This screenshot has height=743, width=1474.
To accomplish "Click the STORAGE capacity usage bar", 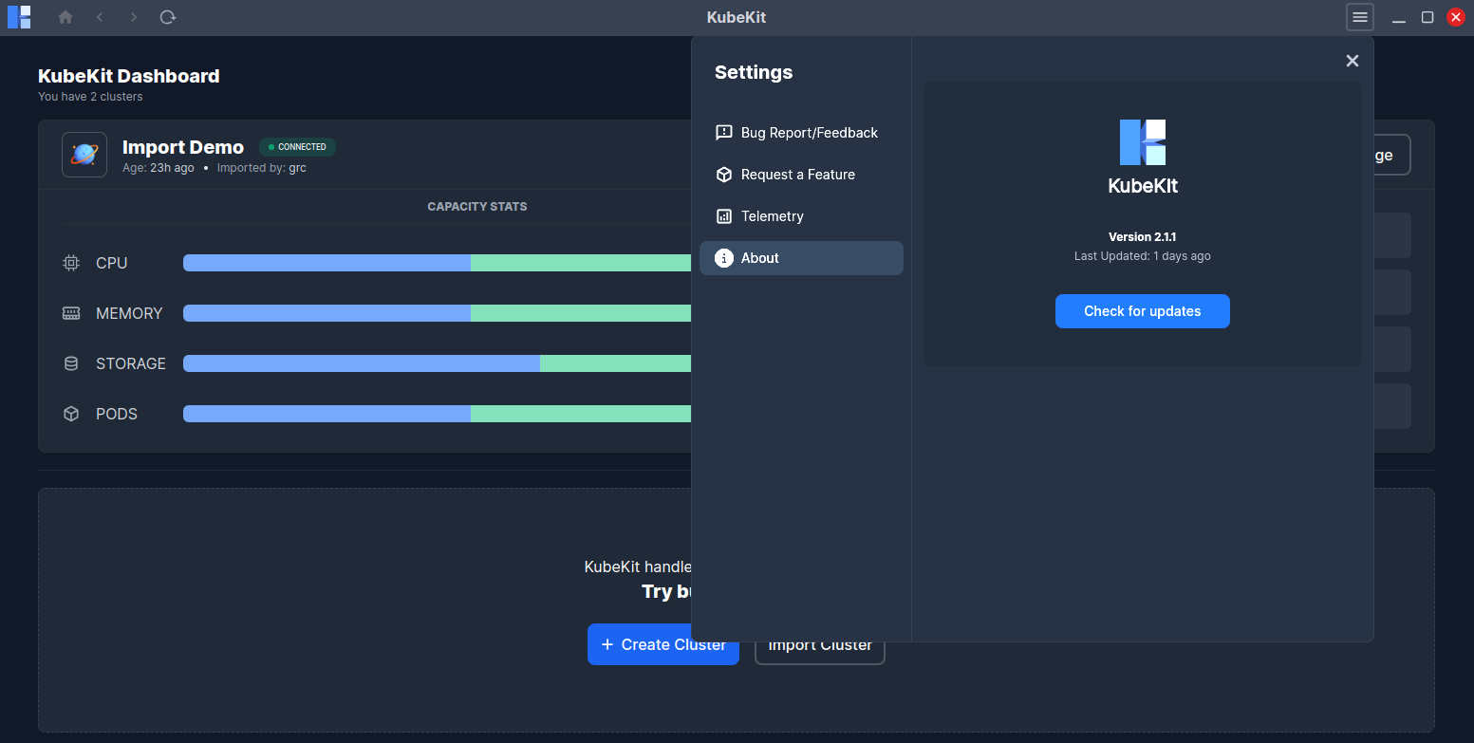I will tap(437, 363).
